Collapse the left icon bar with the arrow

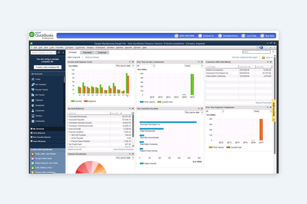pyautogui.click(x=63, y=53)
